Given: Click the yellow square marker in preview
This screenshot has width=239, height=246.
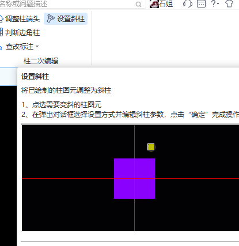Looking at the screenshot, I should [x=151, y=147].
